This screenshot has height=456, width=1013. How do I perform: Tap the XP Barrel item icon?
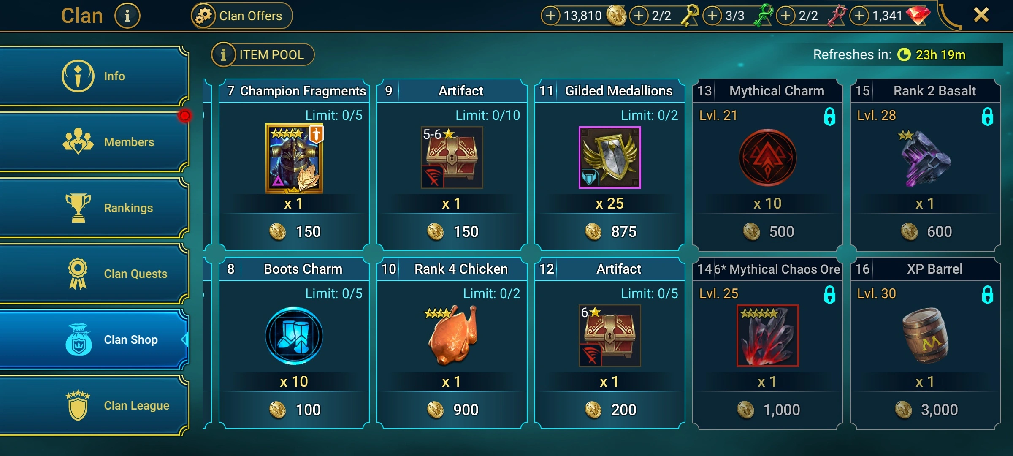click(925, 336)
